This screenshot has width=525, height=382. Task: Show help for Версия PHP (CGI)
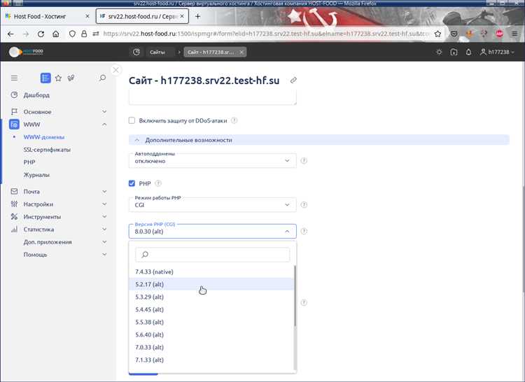click(x=304, y=231)
